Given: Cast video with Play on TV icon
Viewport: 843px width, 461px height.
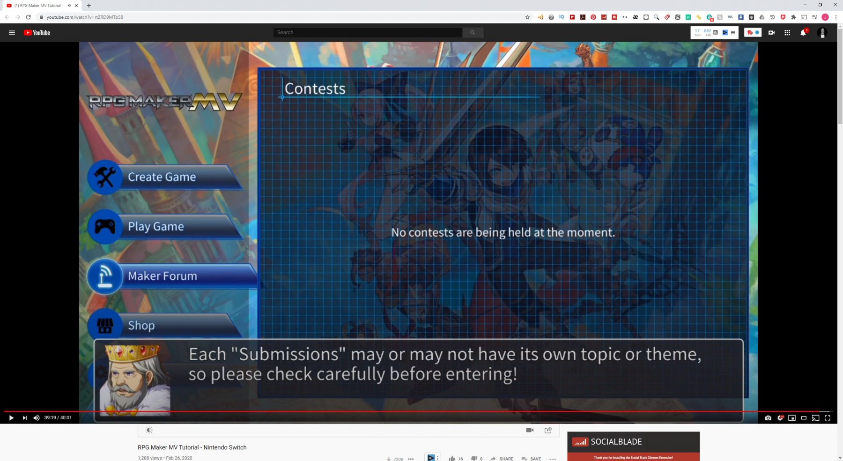Looking at the screenshot, I should click(x=815, y=418).
